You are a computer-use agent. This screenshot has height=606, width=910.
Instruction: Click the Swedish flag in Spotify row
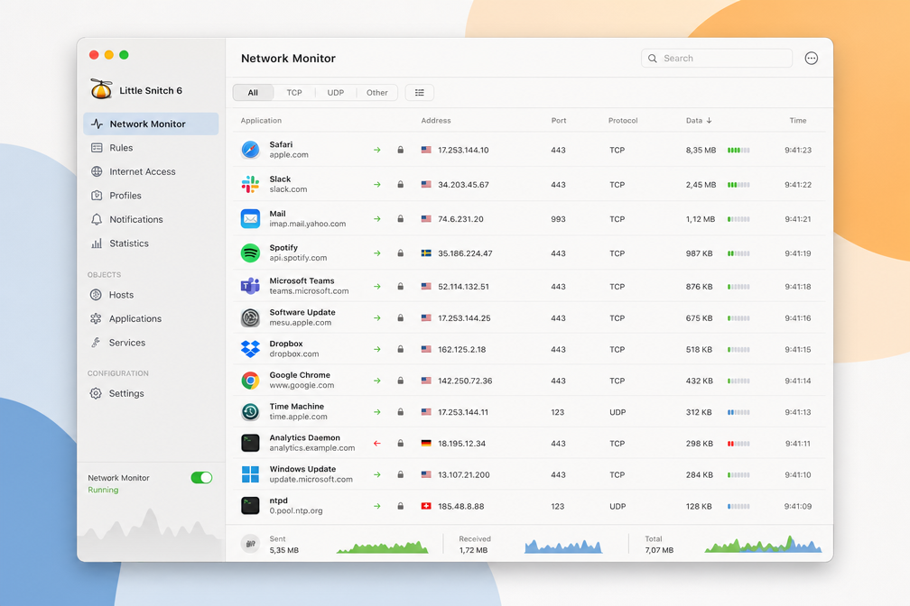tap(426, 252)
